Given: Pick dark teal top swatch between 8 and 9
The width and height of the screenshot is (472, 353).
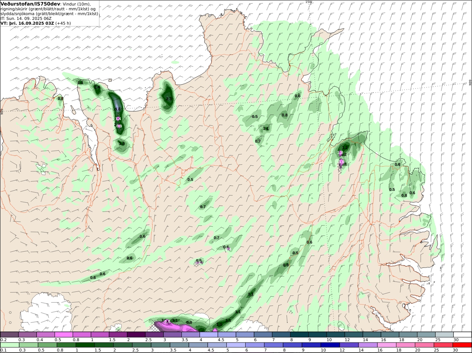Looking at the screenshot, I should coord(299,335).
